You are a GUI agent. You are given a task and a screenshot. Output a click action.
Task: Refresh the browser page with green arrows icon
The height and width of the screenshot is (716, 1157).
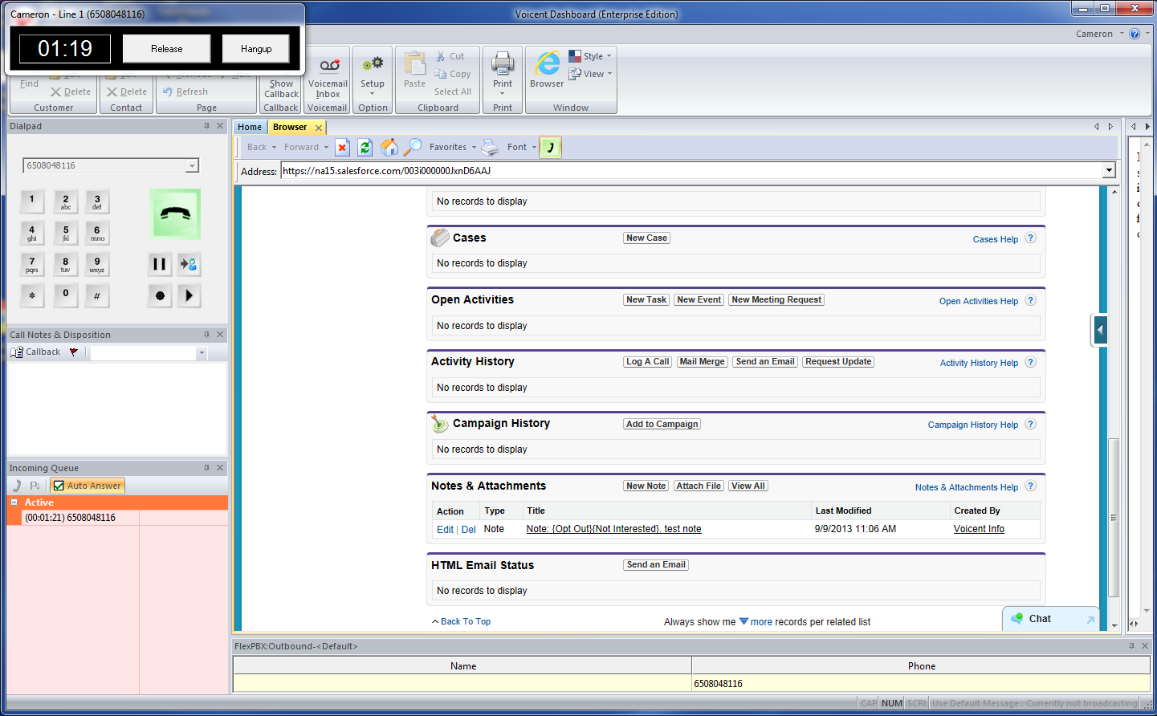pyautogui.click(x=365, y=148)
